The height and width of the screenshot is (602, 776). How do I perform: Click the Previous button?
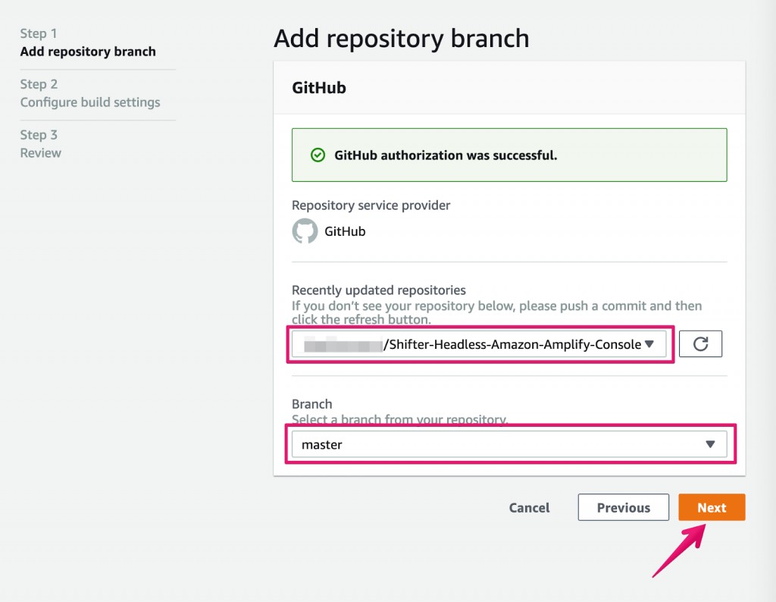[624, 507]
